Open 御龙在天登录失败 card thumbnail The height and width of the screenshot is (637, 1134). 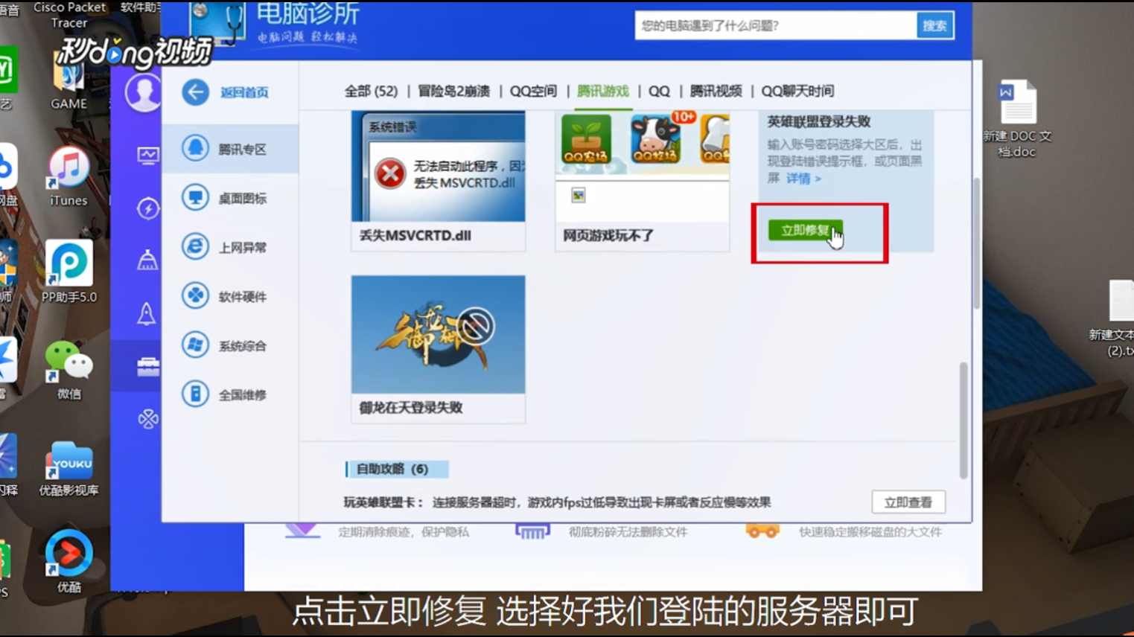[438, 334]
